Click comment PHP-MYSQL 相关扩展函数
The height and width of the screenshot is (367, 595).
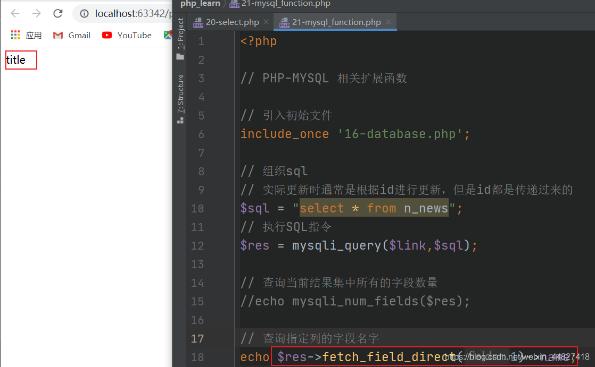324,78
